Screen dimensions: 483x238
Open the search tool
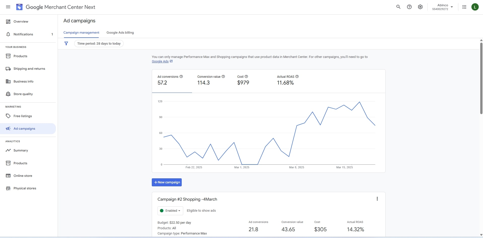(x=398, y=7)
